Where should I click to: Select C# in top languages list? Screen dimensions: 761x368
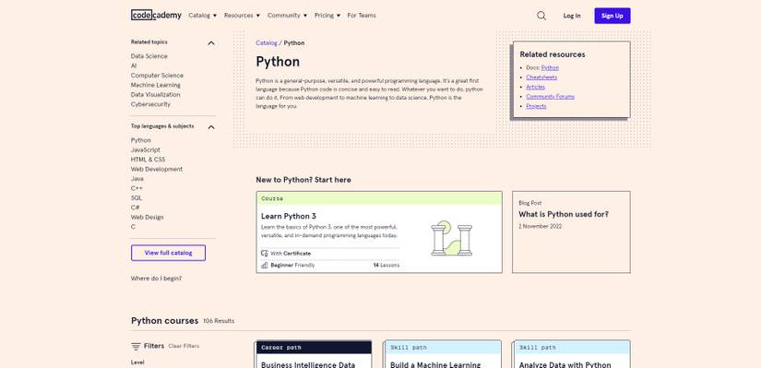pyautogui.click(x=135, y=208)
